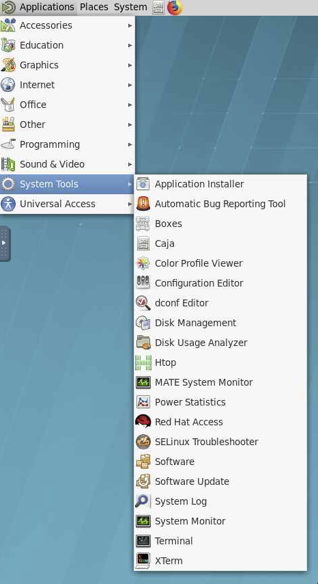Open the System menu in top panel
Screen dimensions: 318x584
130,7
